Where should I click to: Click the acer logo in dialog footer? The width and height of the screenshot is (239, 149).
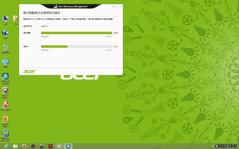(x=30, y=72)
